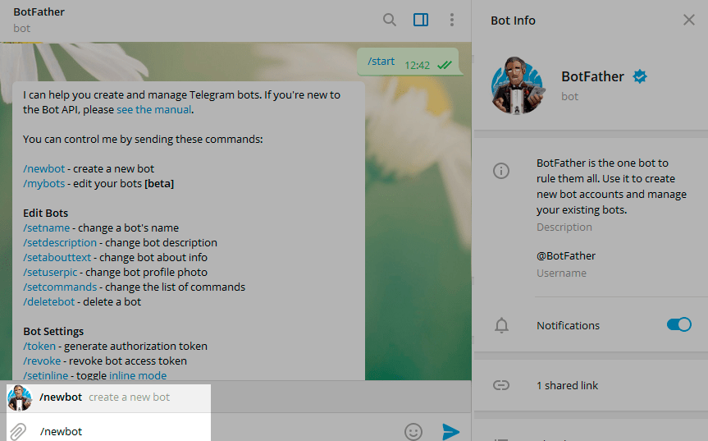Click the /setname command link

pyautogui.click(x=47, y=228)
